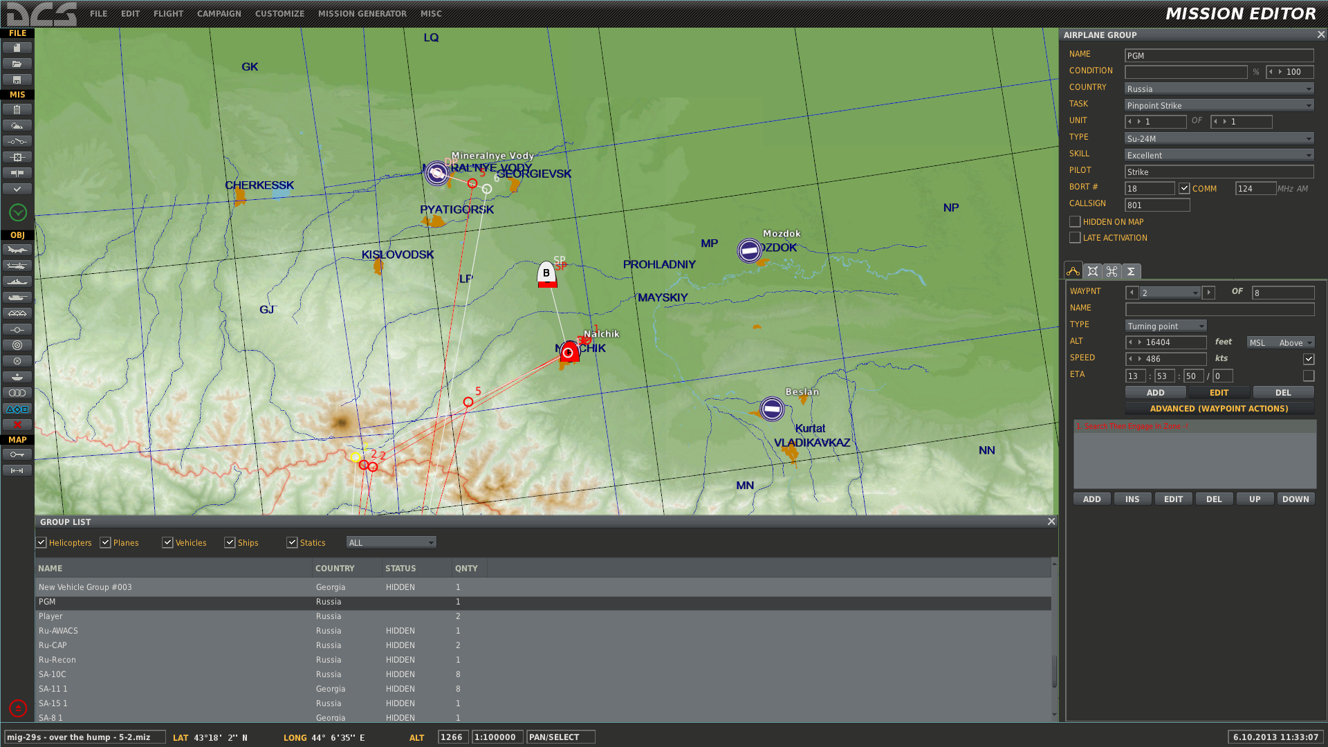Select the static object bridge icon
The width and height of the screenshot is (1328, 747).
[17, 313]
